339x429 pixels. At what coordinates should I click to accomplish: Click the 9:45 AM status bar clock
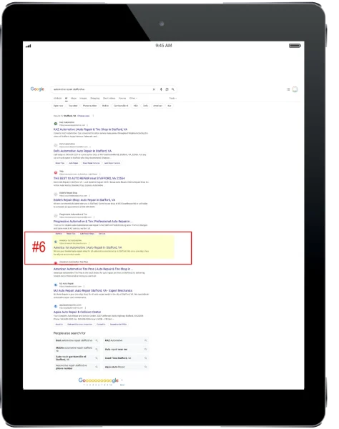pyautogui.click(x=164, y=46)
